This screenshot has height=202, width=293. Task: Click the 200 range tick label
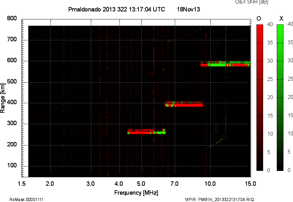(12, 144)
